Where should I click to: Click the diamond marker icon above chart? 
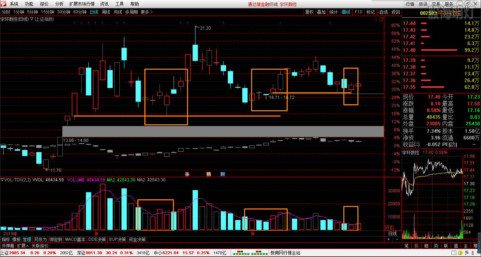(376, 19)
